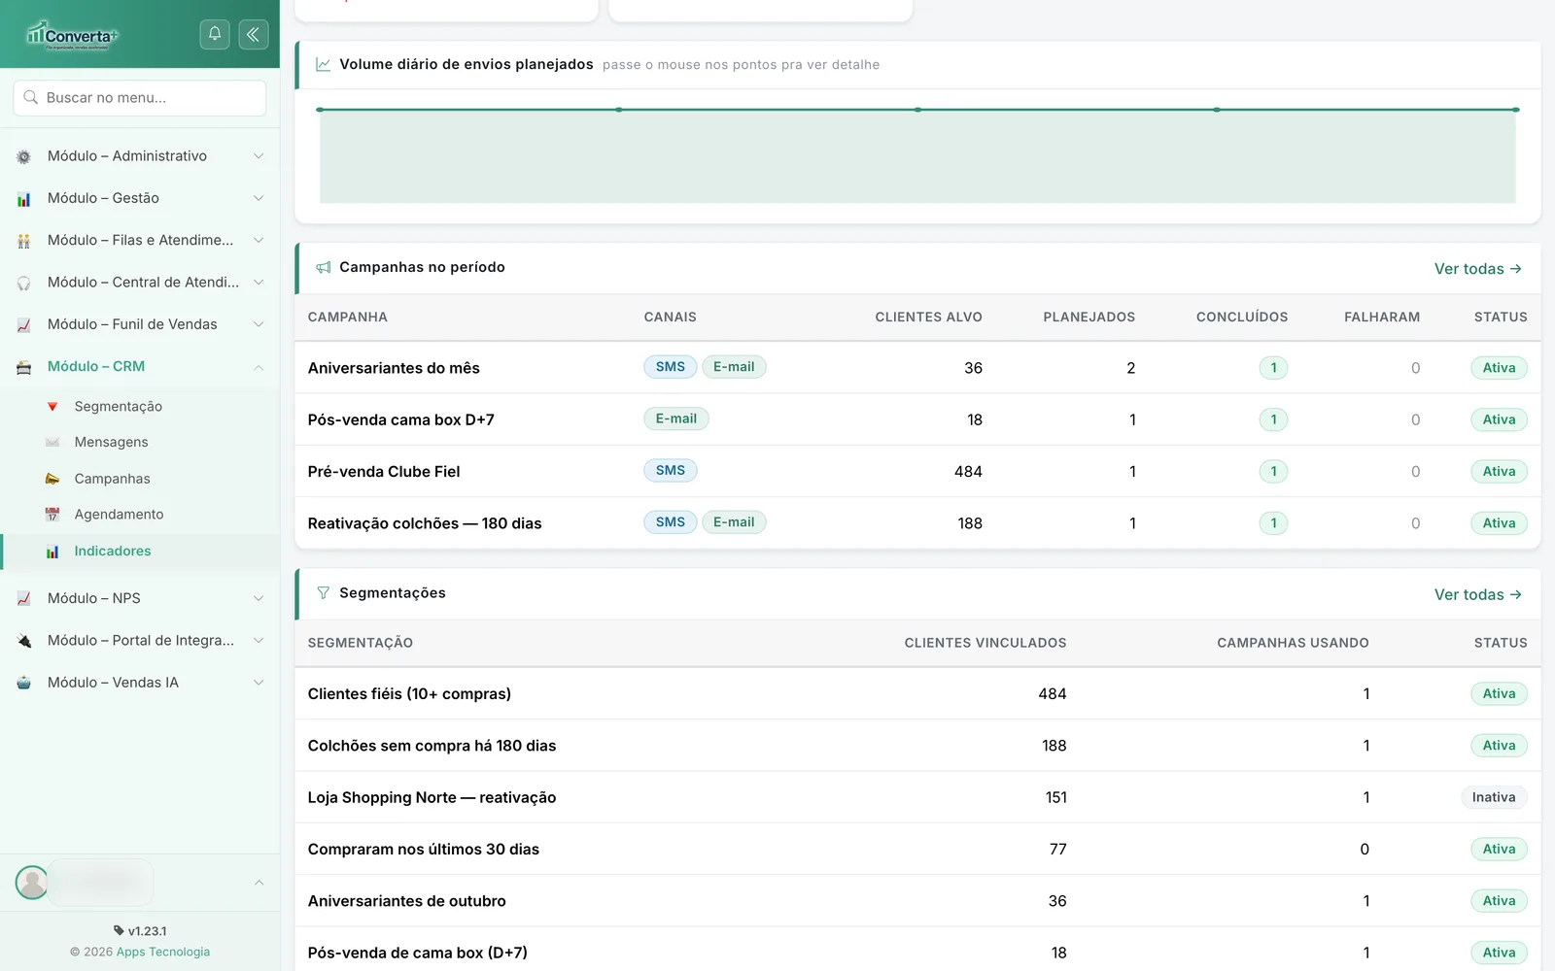1555x971 pixels.
Task: Click the Mensagens envelope icon
Action: 52,442
